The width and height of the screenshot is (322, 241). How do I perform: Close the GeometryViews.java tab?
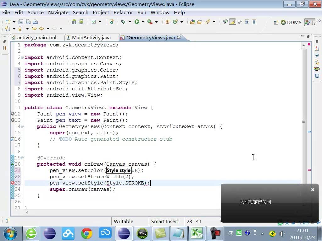coord(179,37)
